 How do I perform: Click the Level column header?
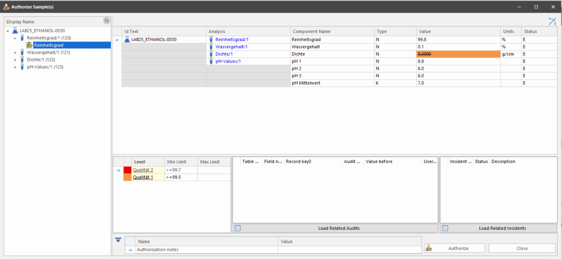coord(148,162)
